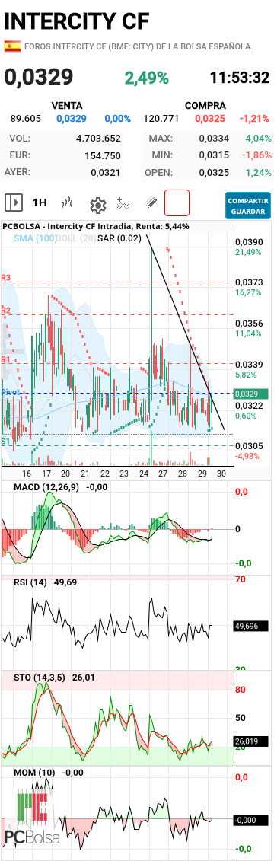Screen dimensions: 274x861
Task: Select the pencil drawing tool
Action: [x=151, y=202]
